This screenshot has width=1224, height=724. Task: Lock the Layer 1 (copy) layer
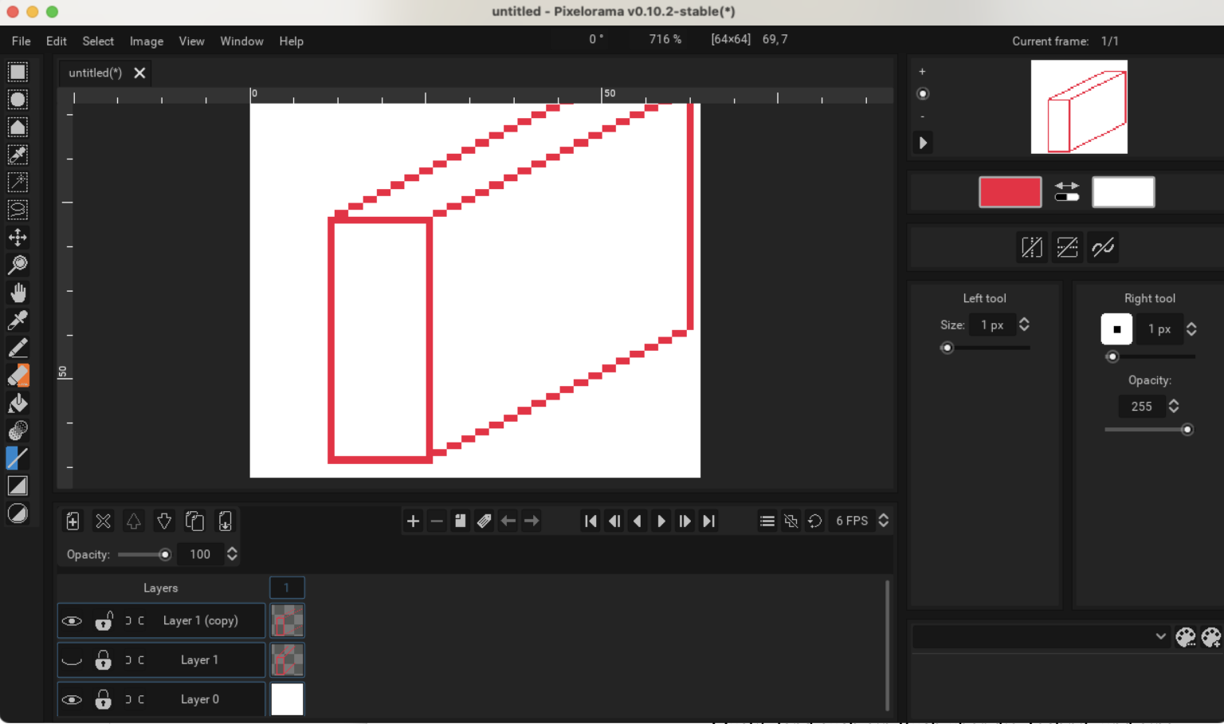[x=104, y=620]
